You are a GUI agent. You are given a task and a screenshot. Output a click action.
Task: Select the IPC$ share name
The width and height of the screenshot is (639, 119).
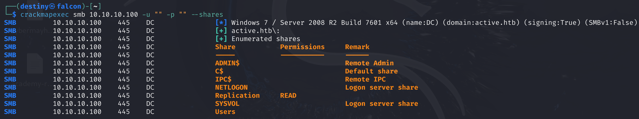click(223, 80)
